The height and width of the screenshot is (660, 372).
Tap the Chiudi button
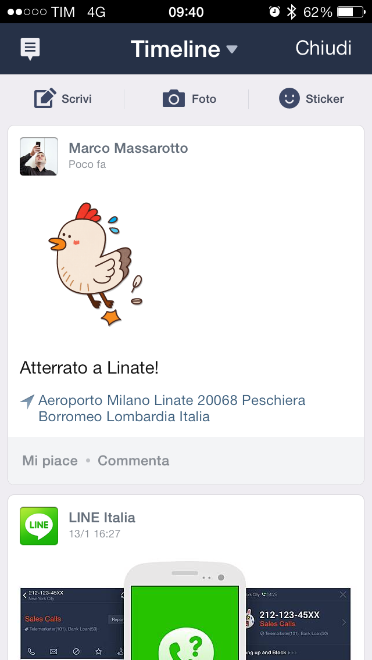tap(323, 48)
